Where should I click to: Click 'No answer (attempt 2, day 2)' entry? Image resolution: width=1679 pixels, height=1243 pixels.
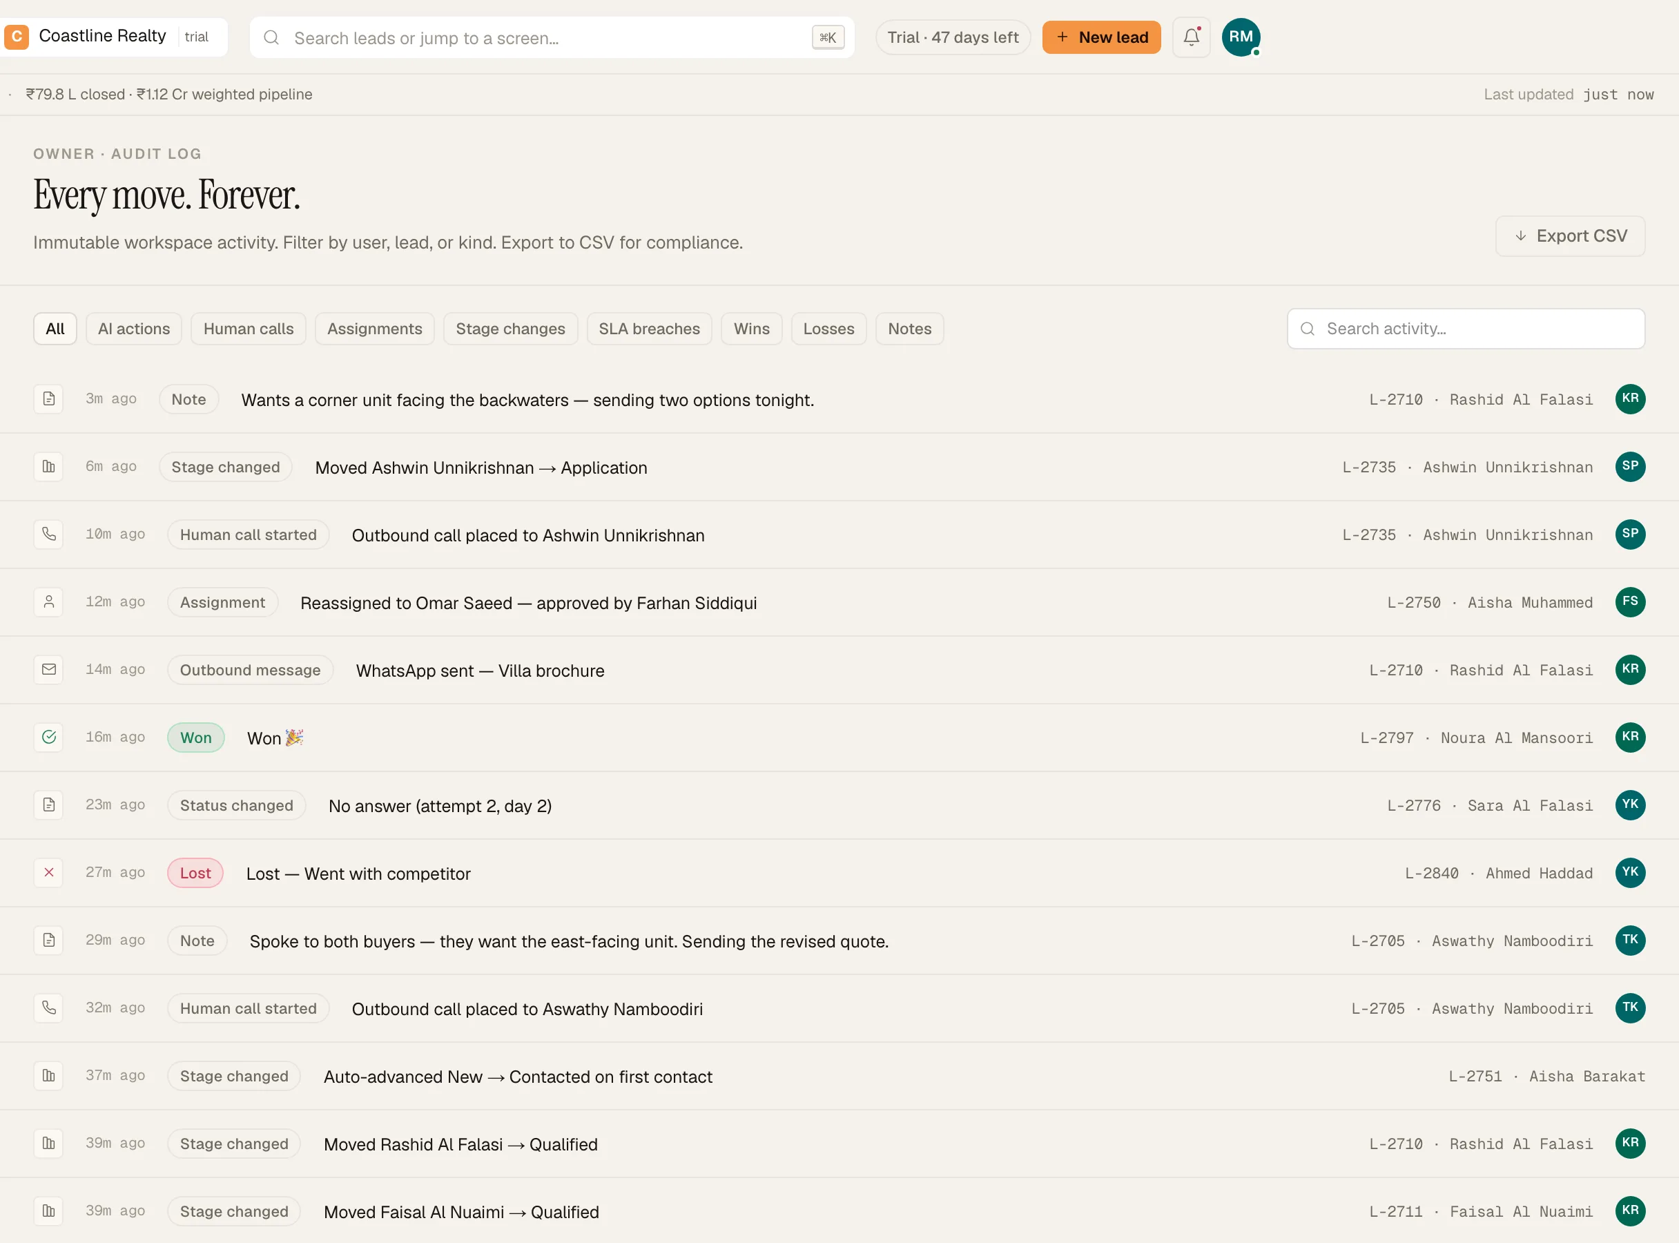coord(440,806)
